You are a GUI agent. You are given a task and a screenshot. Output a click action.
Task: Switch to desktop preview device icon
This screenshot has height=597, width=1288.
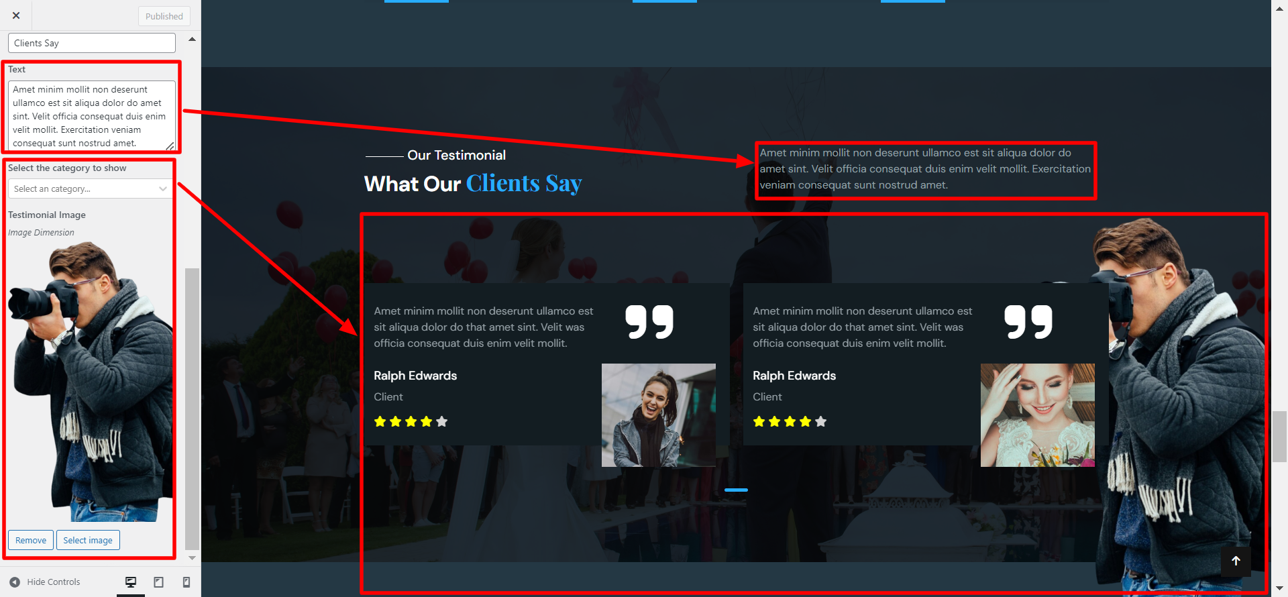pos(131,582)
